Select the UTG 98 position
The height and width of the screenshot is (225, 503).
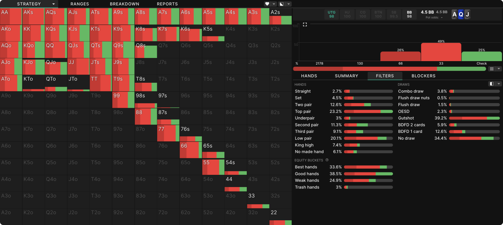tap(332, 14)
